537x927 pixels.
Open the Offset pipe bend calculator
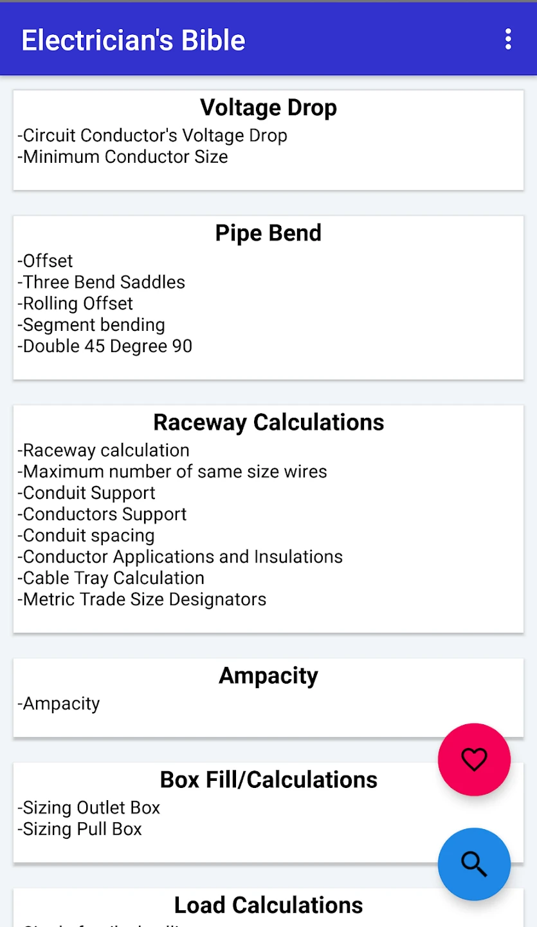46,261
